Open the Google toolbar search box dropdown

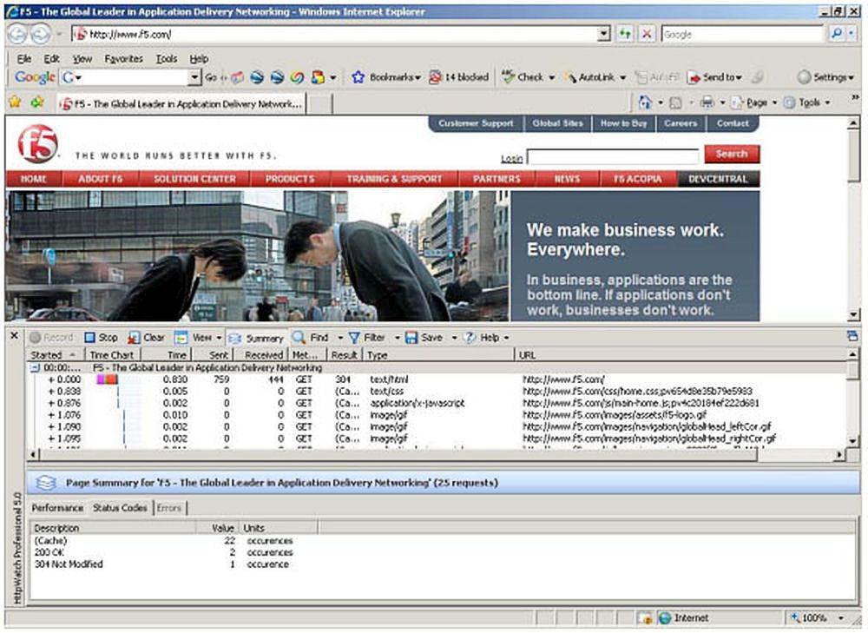[x=194, y=77]
